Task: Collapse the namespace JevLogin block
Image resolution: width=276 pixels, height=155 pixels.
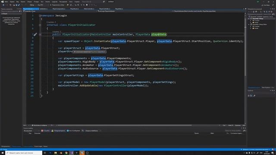Action: (x=40, y=15)
